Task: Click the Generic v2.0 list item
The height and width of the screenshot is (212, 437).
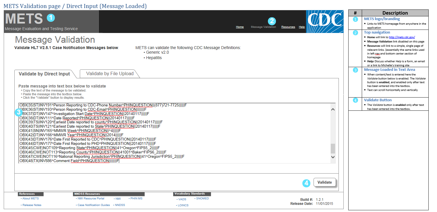Action: coord(157,52)
